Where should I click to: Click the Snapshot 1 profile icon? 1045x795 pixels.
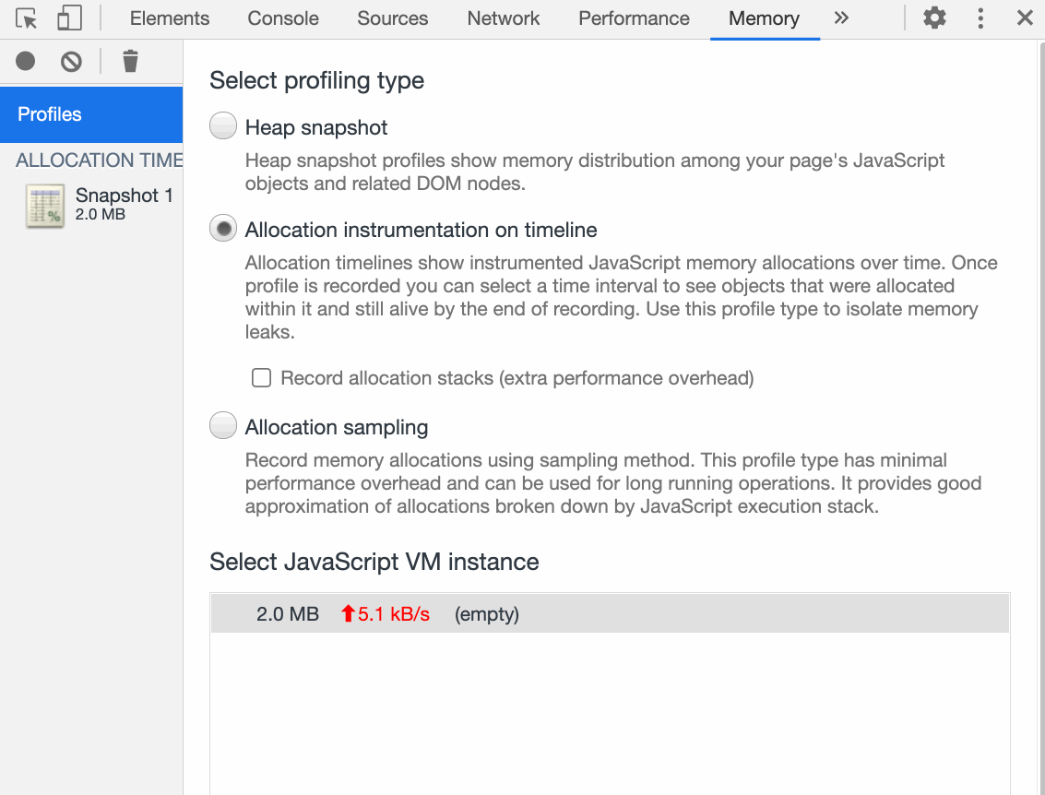point(45,206)
